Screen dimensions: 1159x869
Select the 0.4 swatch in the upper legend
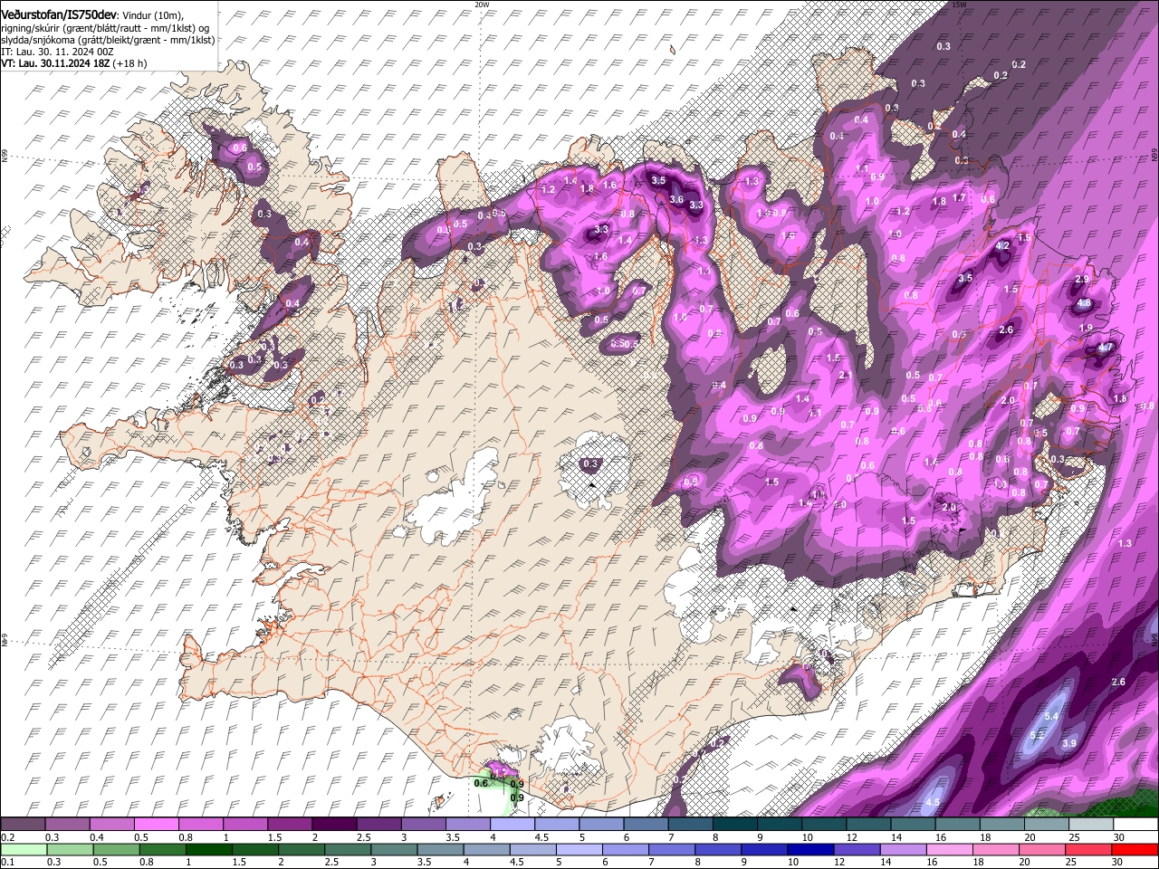click(x=111, y=825)
